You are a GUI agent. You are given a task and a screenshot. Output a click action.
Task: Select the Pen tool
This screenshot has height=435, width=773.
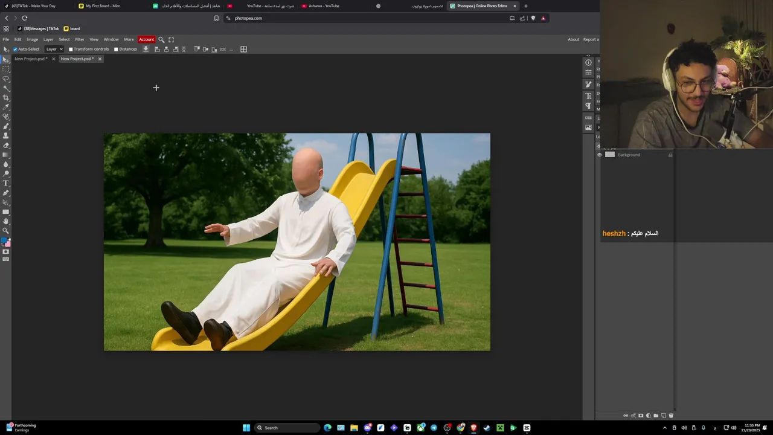[x=6, y=193]
